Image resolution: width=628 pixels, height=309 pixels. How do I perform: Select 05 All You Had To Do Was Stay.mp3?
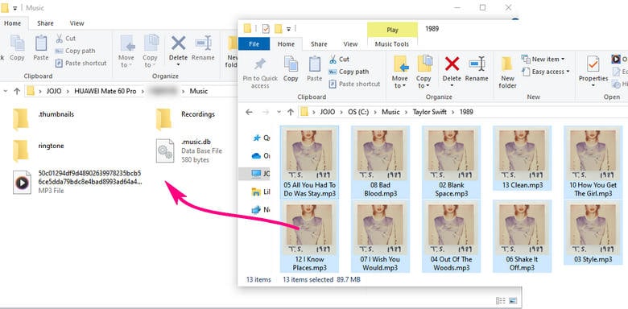pos(310,162)
